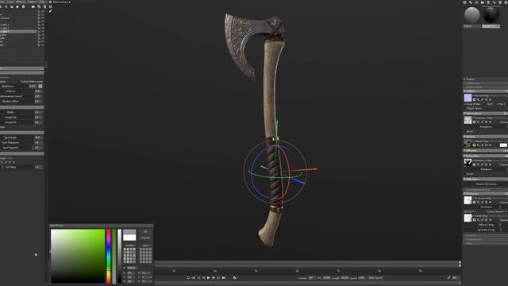
Task: Click the trash delete icon in scene toolbar
Action: pos(44,6)
